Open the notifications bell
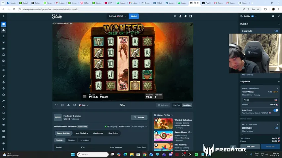The image size is (282, 158). 185,16
